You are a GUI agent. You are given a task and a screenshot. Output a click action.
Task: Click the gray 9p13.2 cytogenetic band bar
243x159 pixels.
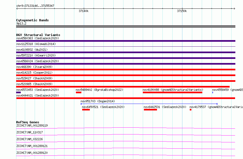(126, 26)
